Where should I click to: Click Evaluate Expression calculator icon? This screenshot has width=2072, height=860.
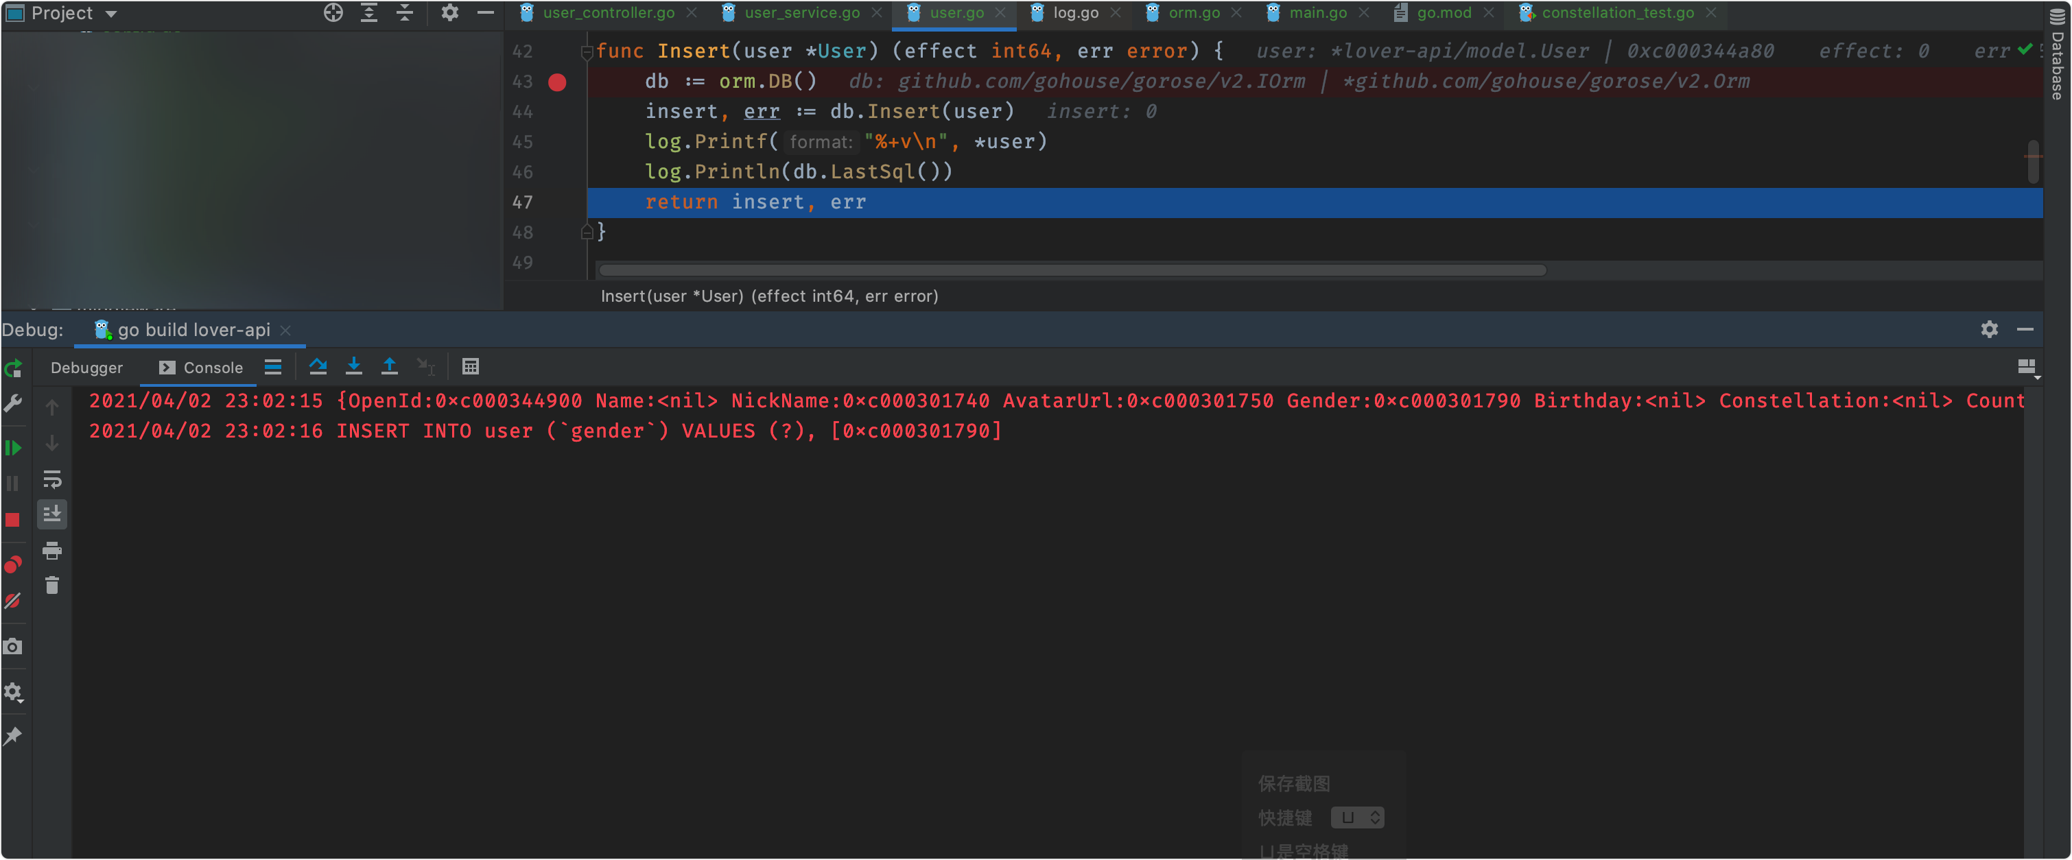coord(471,368)
